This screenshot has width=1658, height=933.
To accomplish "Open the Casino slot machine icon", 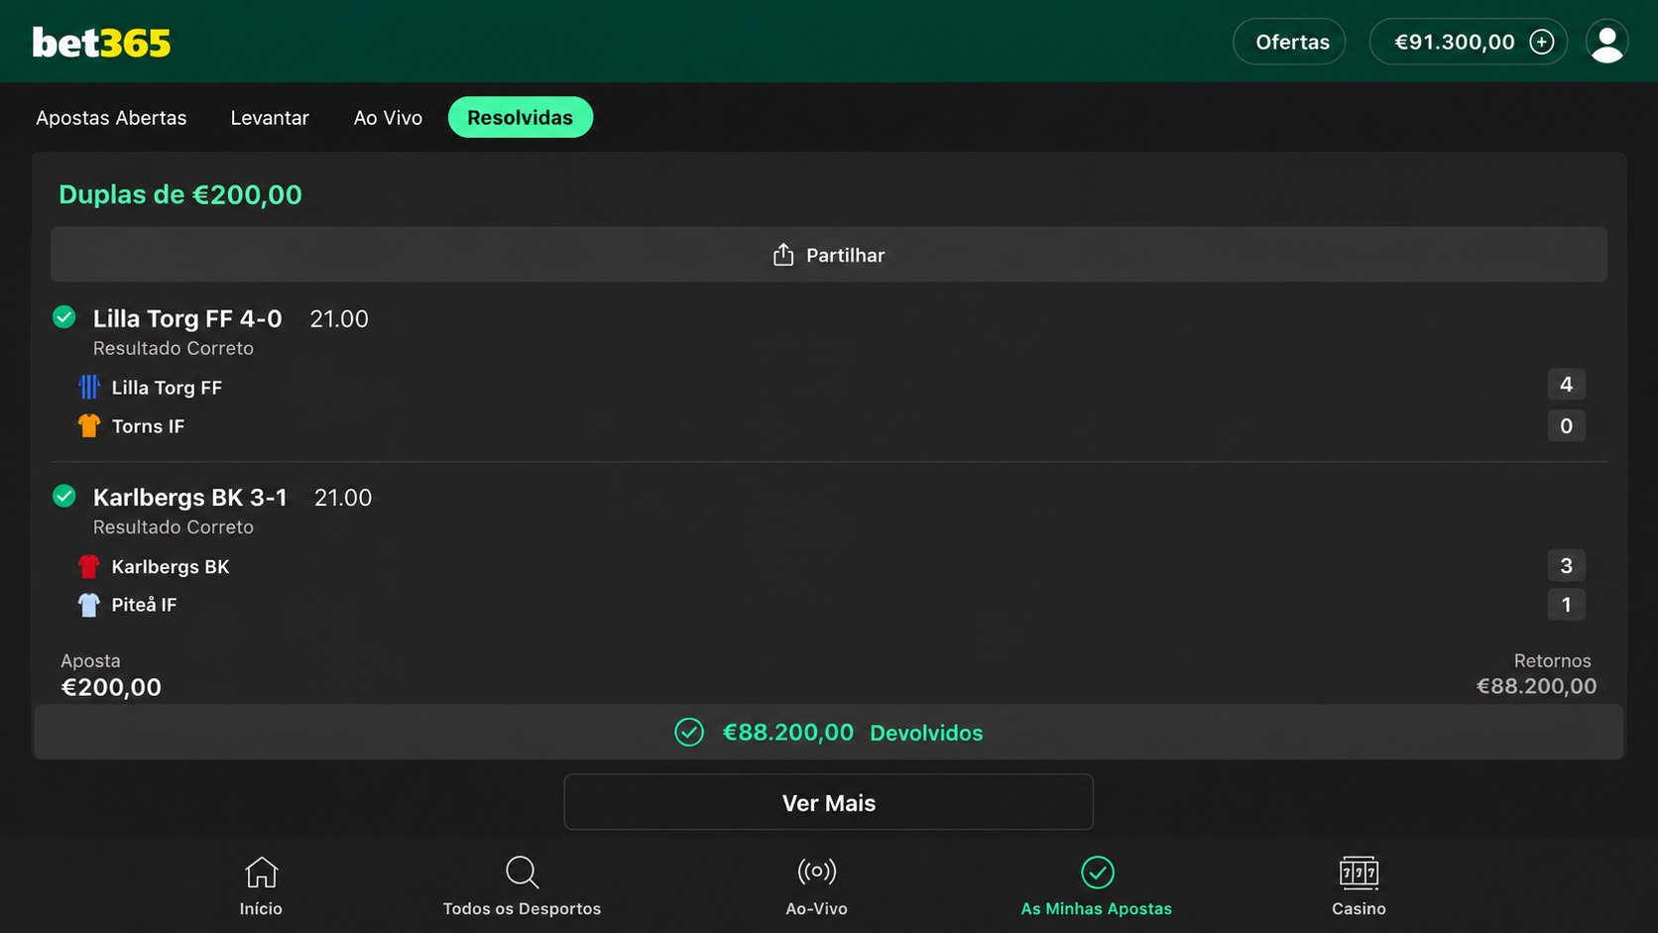I will click(x=1359, y=873).
